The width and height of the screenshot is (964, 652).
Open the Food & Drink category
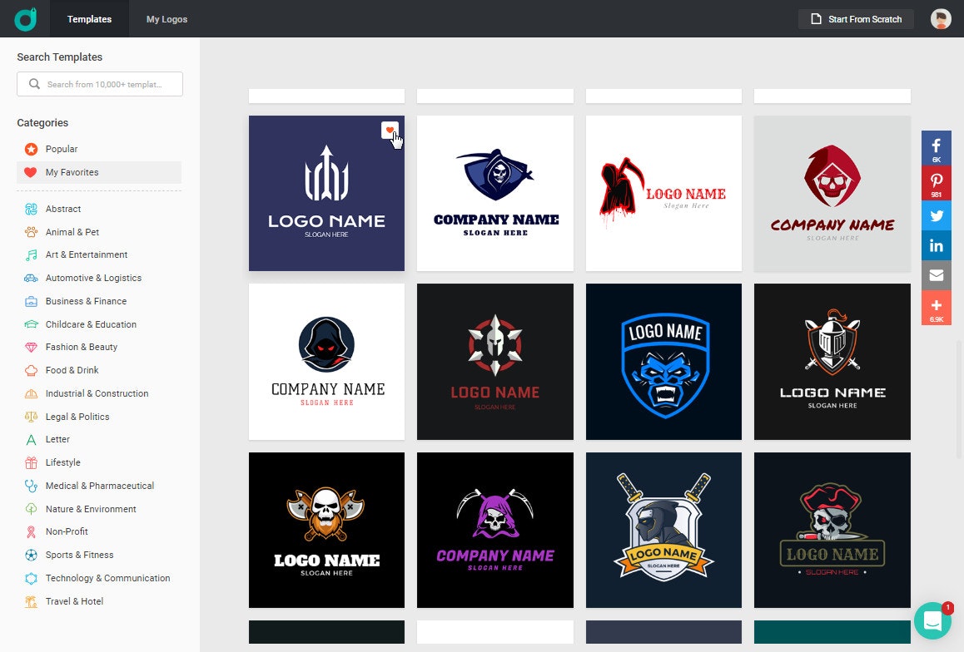click(99, 370)
